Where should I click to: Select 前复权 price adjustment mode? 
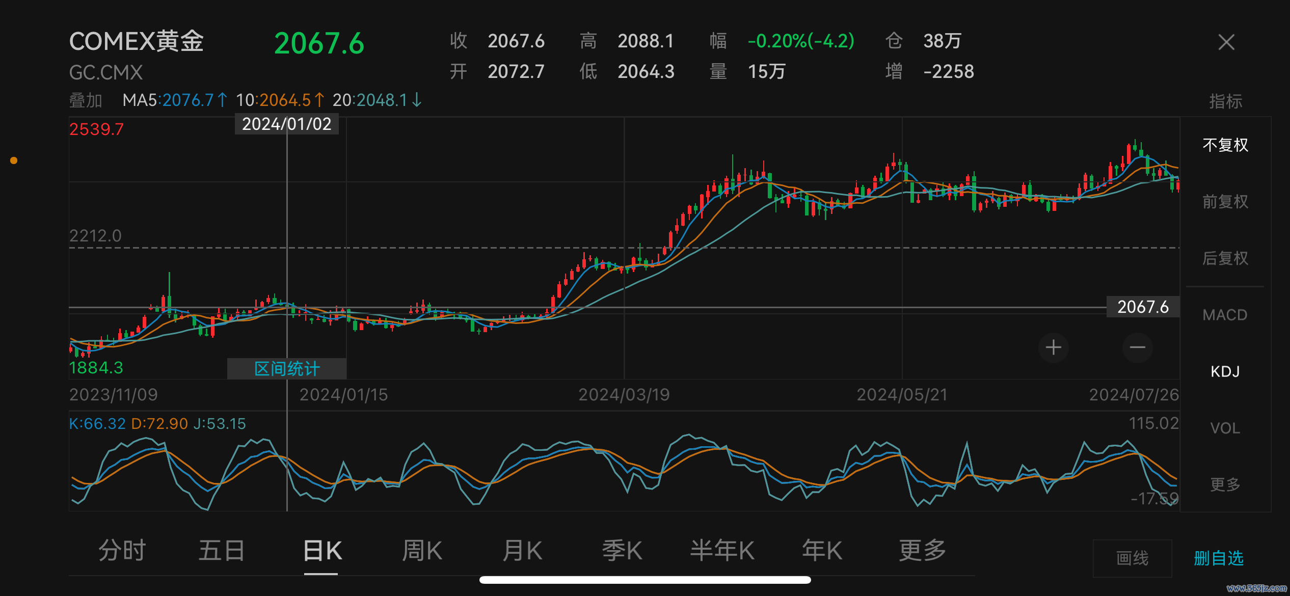coord(1225,202)
